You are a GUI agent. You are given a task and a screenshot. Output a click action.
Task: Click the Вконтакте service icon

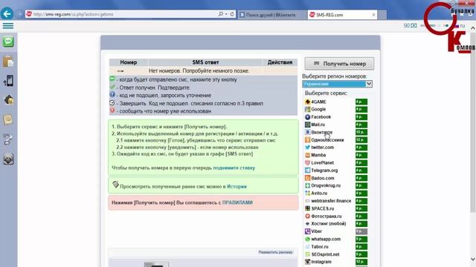pyautogui.click(x=307, y=132)
